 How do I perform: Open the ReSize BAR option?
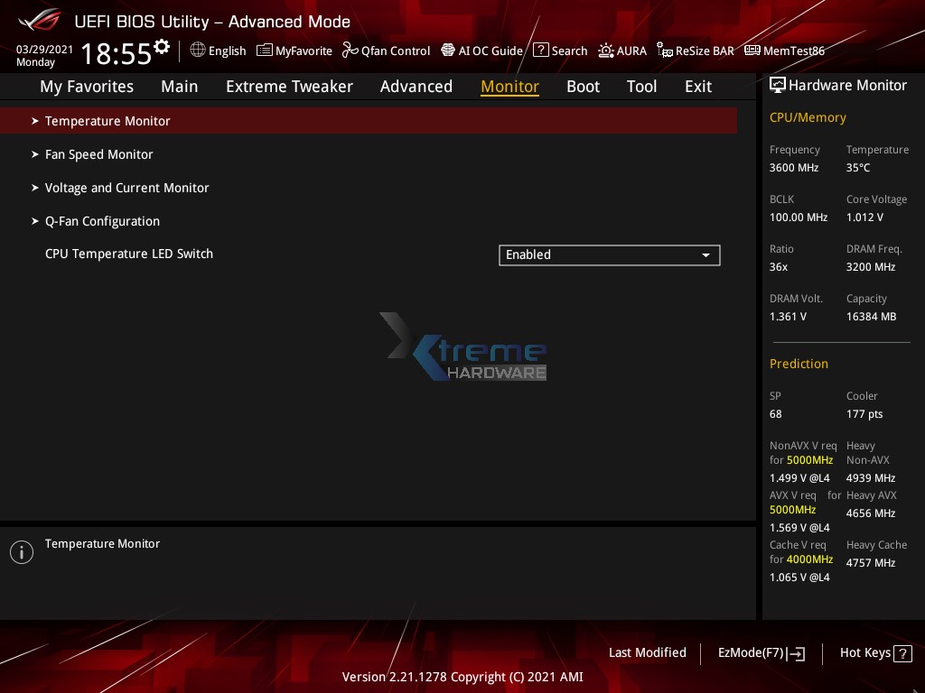click(696, 51)
